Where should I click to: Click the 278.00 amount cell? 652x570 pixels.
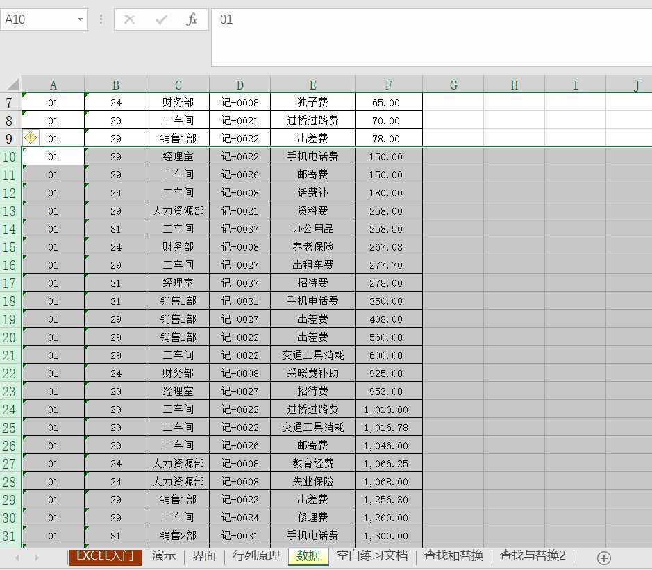point(389,283)
